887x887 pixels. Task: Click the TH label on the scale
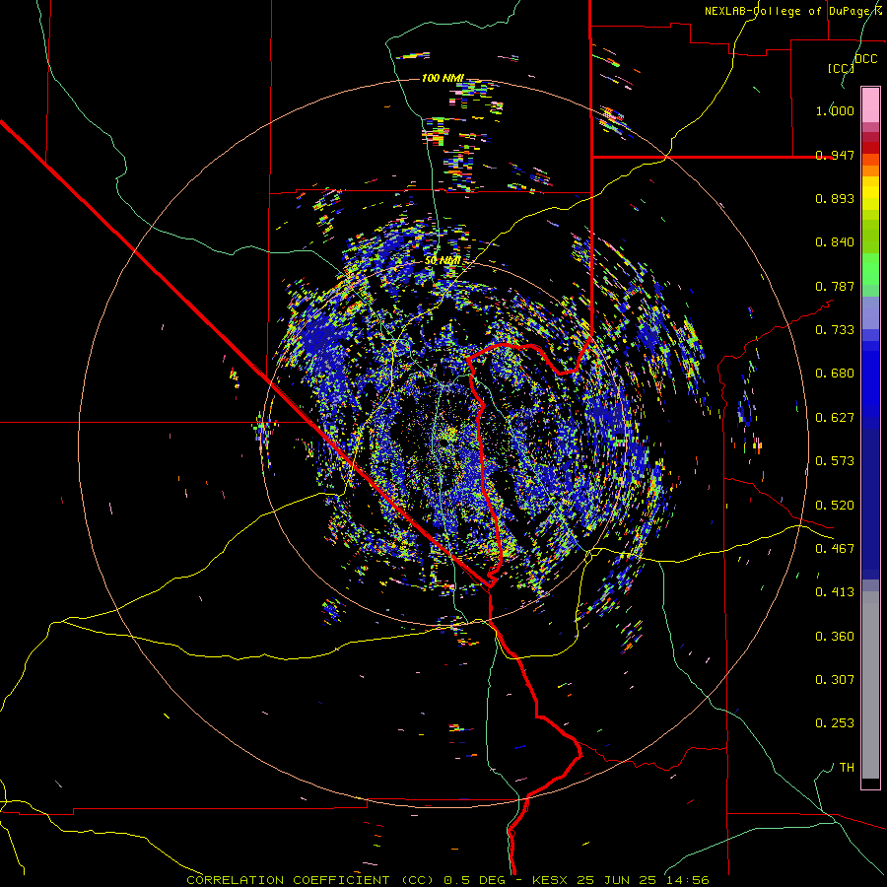(847, 768)
